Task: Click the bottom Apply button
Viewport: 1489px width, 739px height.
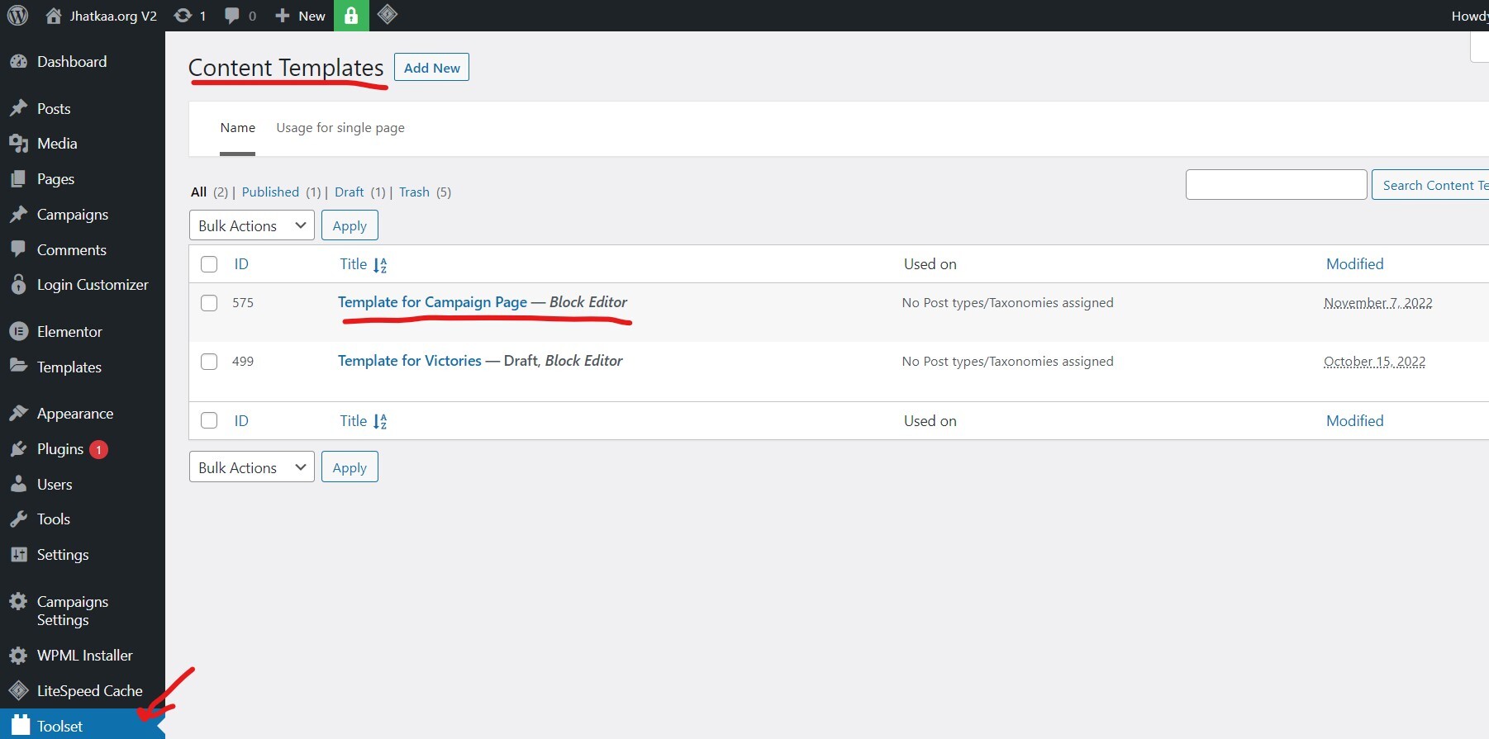Action: coord(350,467)
